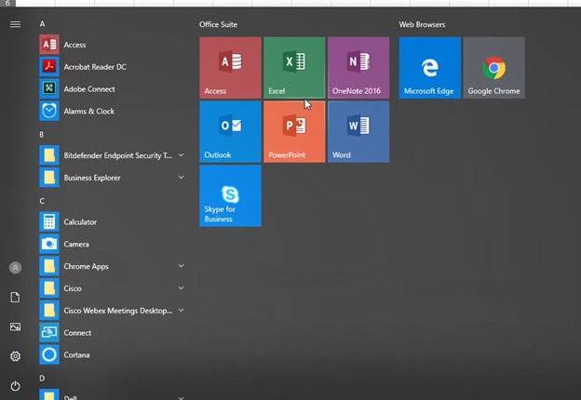
Task: Click the Bitdefender Endpoint Security folder icon
Action: pyautogui.click(x=49, y=155)
